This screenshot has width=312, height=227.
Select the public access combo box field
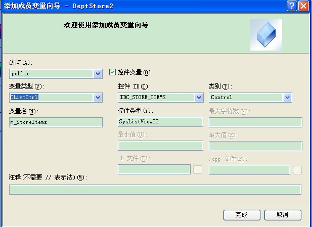(56, 74)
